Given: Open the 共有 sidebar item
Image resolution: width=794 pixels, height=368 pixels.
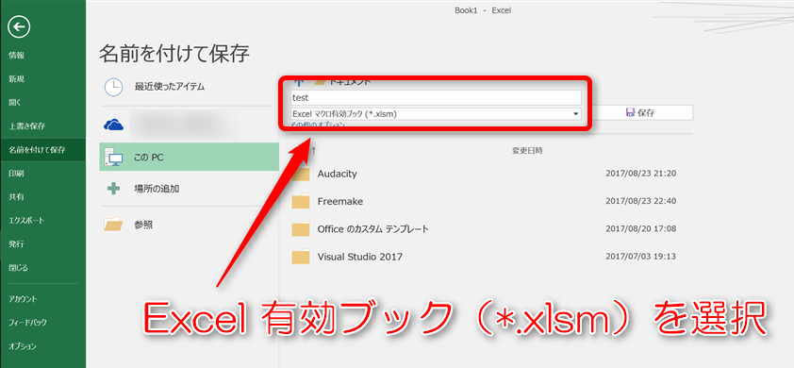Looking at the screenshot, I should [x=16, y=197].
